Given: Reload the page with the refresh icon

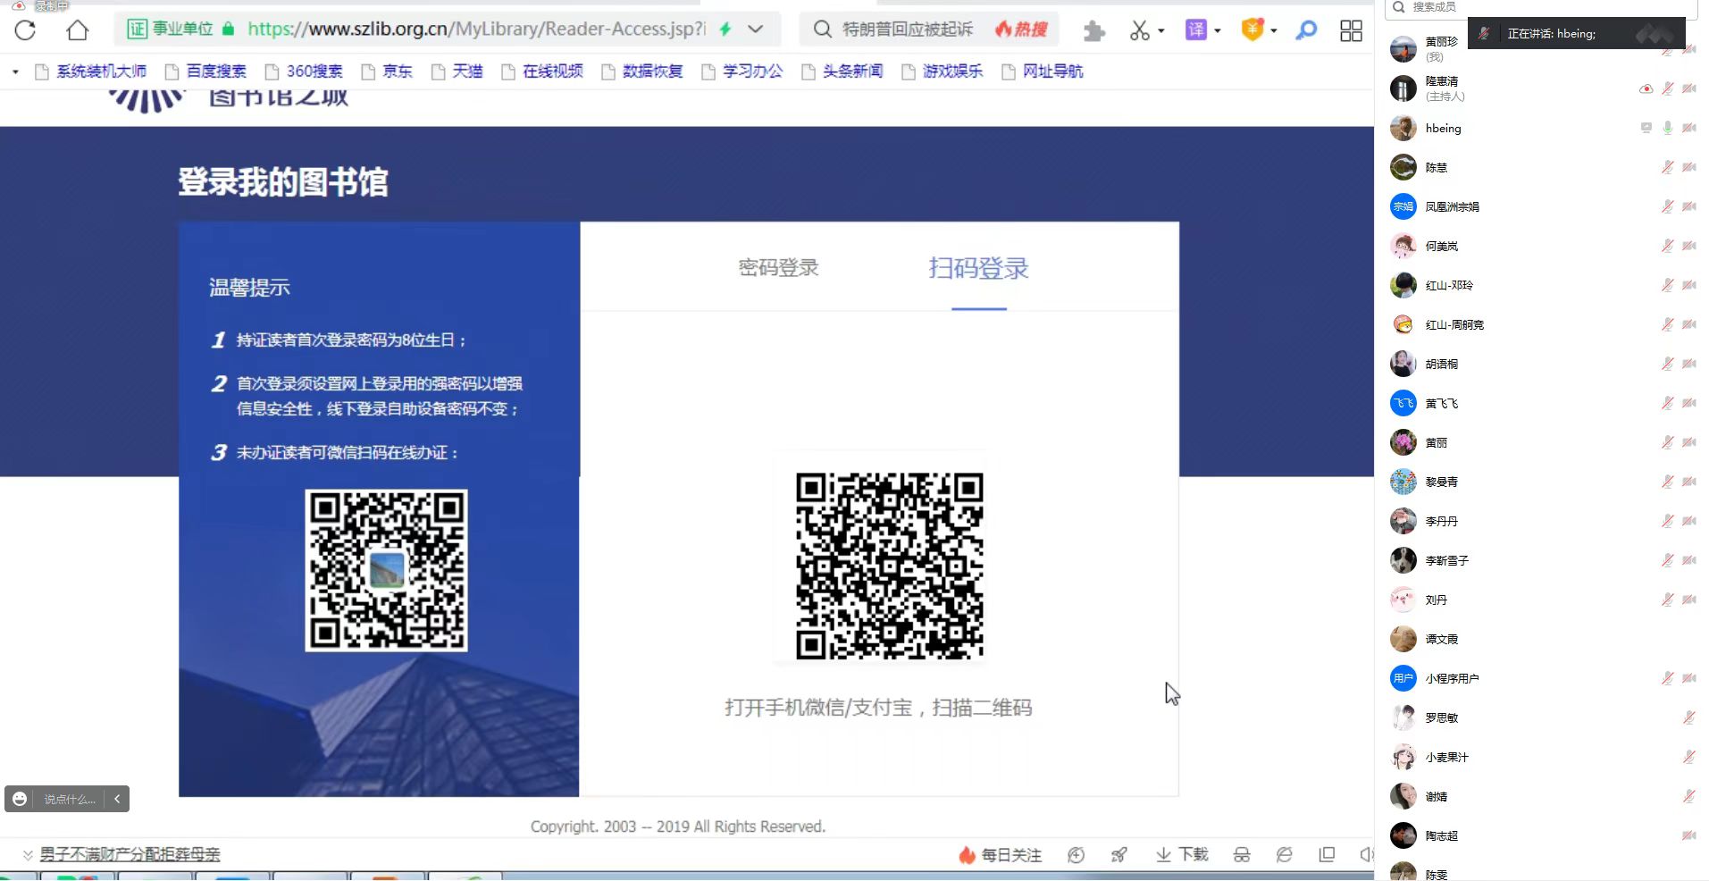Looking at the screenshot, I should (x=25, y=29).
